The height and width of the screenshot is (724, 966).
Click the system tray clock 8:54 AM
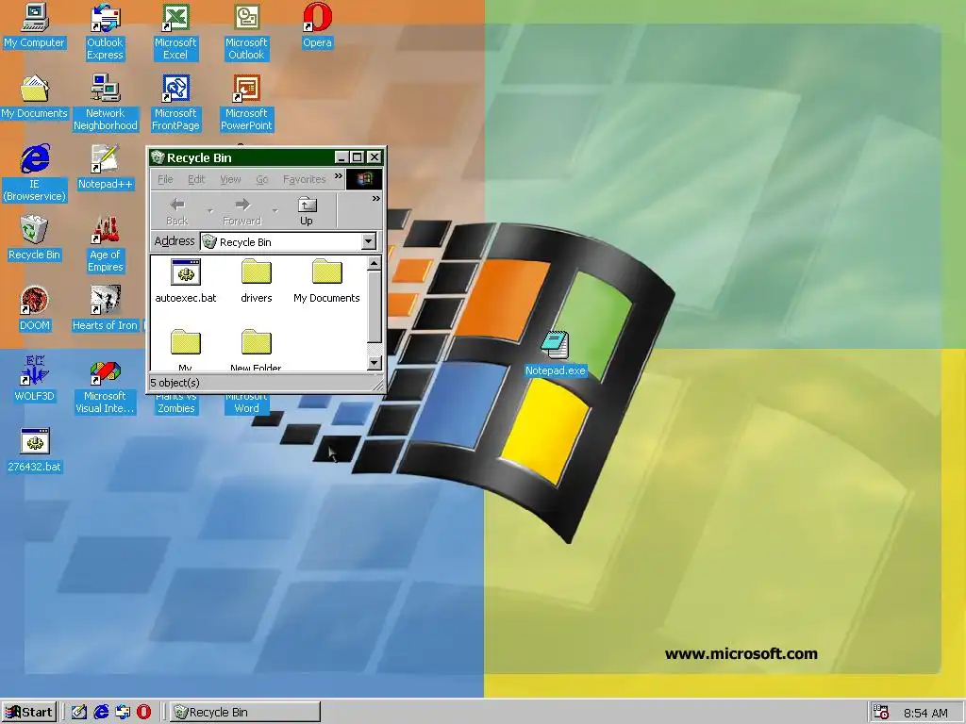[925, 713]
